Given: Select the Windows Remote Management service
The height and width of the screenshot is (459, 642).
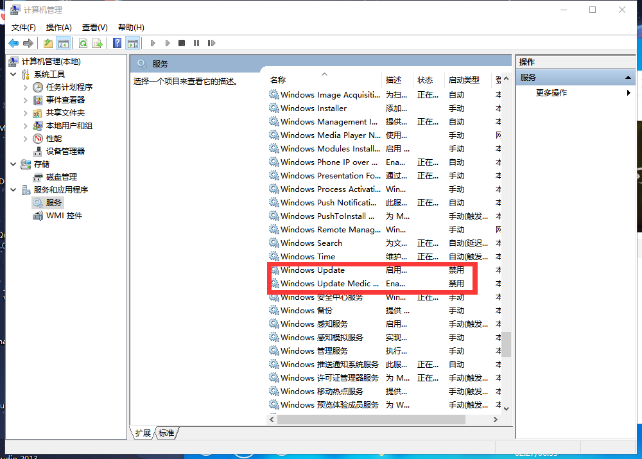Looking at the screenshot, I should [385, 230].
